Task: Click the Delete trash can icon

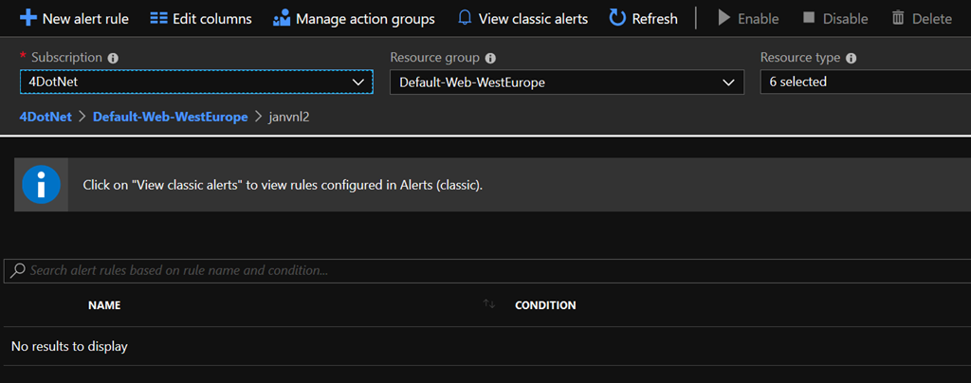Action: coord(898,18)
